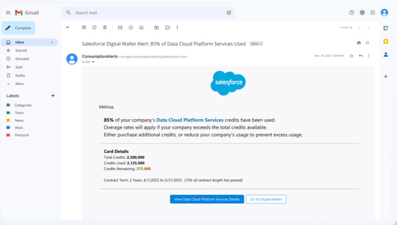
Task: Open the main menu hamburger icon
Action: (x=8, y=13)
